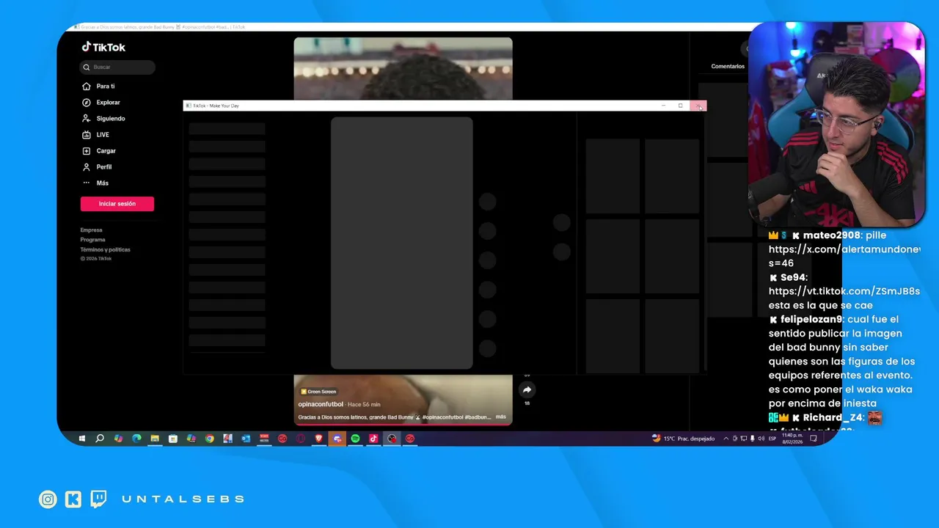Open the opinaconfutbol profile name
Image resolution: width=939 pixels, height=528 pixels.
[x=321, y=405]
